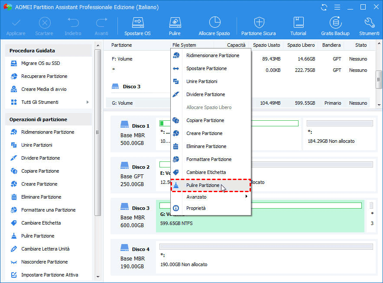Click Cambiare Lettera Unità in sidebar
The height and width of the screenshot is (283, 383).
(x=45, y=249)
